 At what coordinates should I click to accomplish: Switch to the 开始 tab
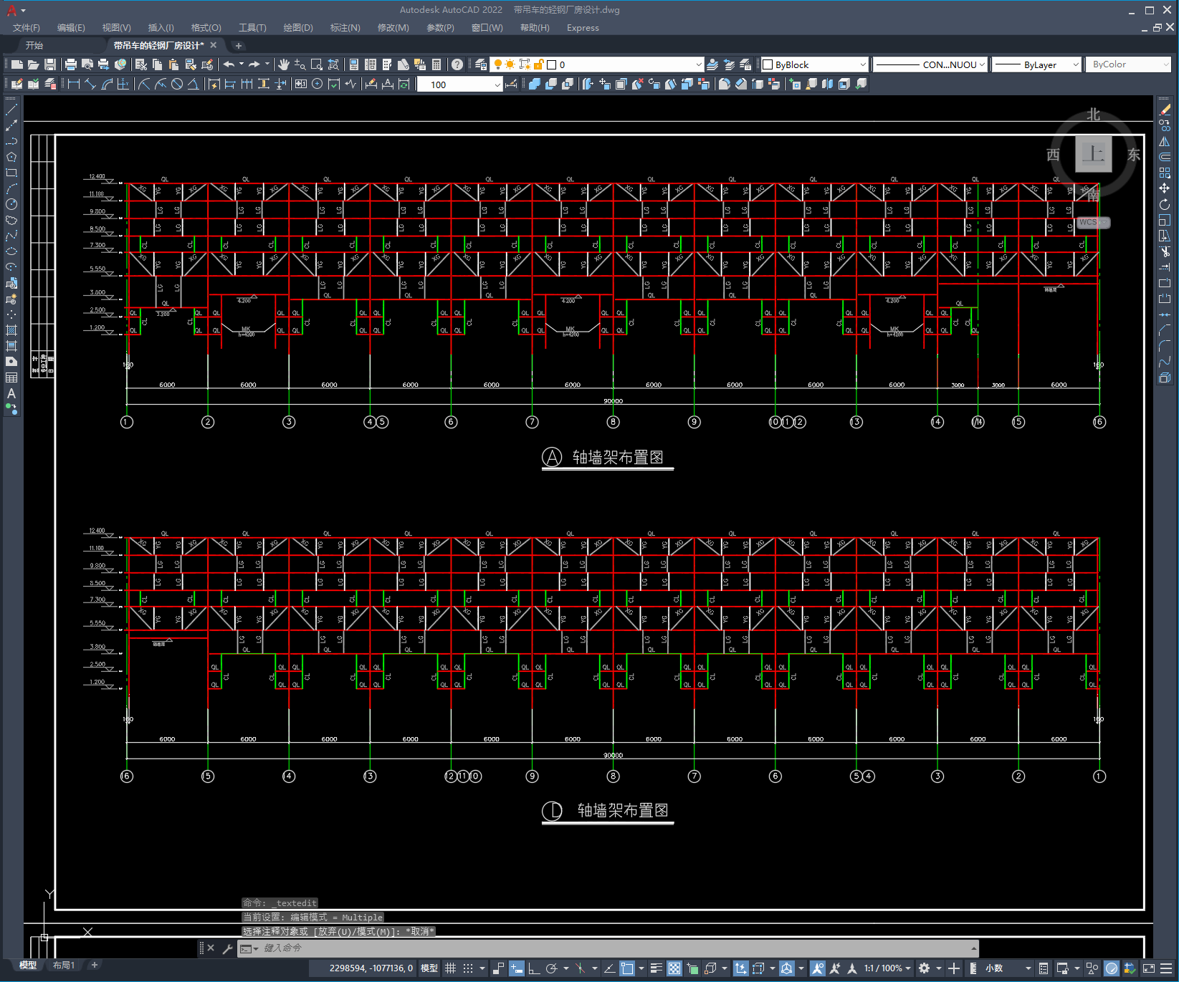point(34,45)
